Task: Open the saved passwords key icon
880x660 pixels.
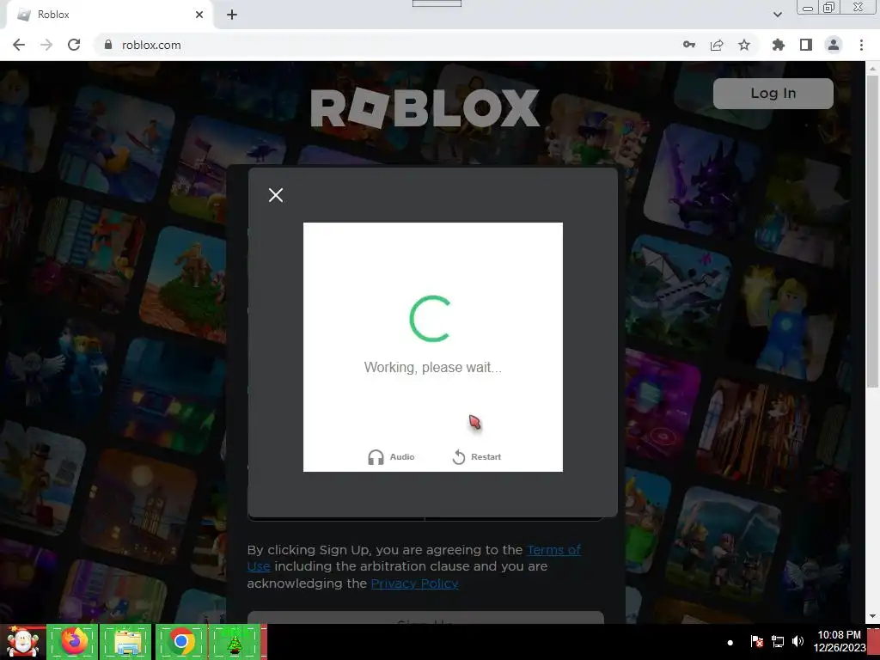Action: 689,45
